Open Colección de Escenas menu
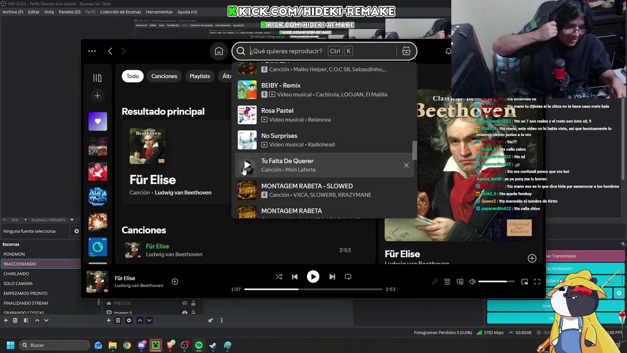627x353 pixels. pyautogui.click(x=121, y=12)
